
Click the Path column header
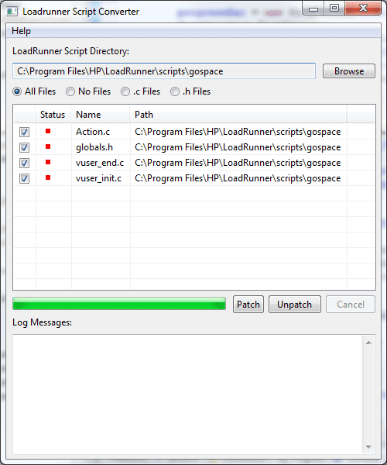[x=238, y=115]
